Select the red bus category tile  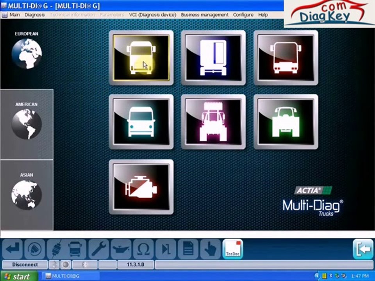coord(286,58)
